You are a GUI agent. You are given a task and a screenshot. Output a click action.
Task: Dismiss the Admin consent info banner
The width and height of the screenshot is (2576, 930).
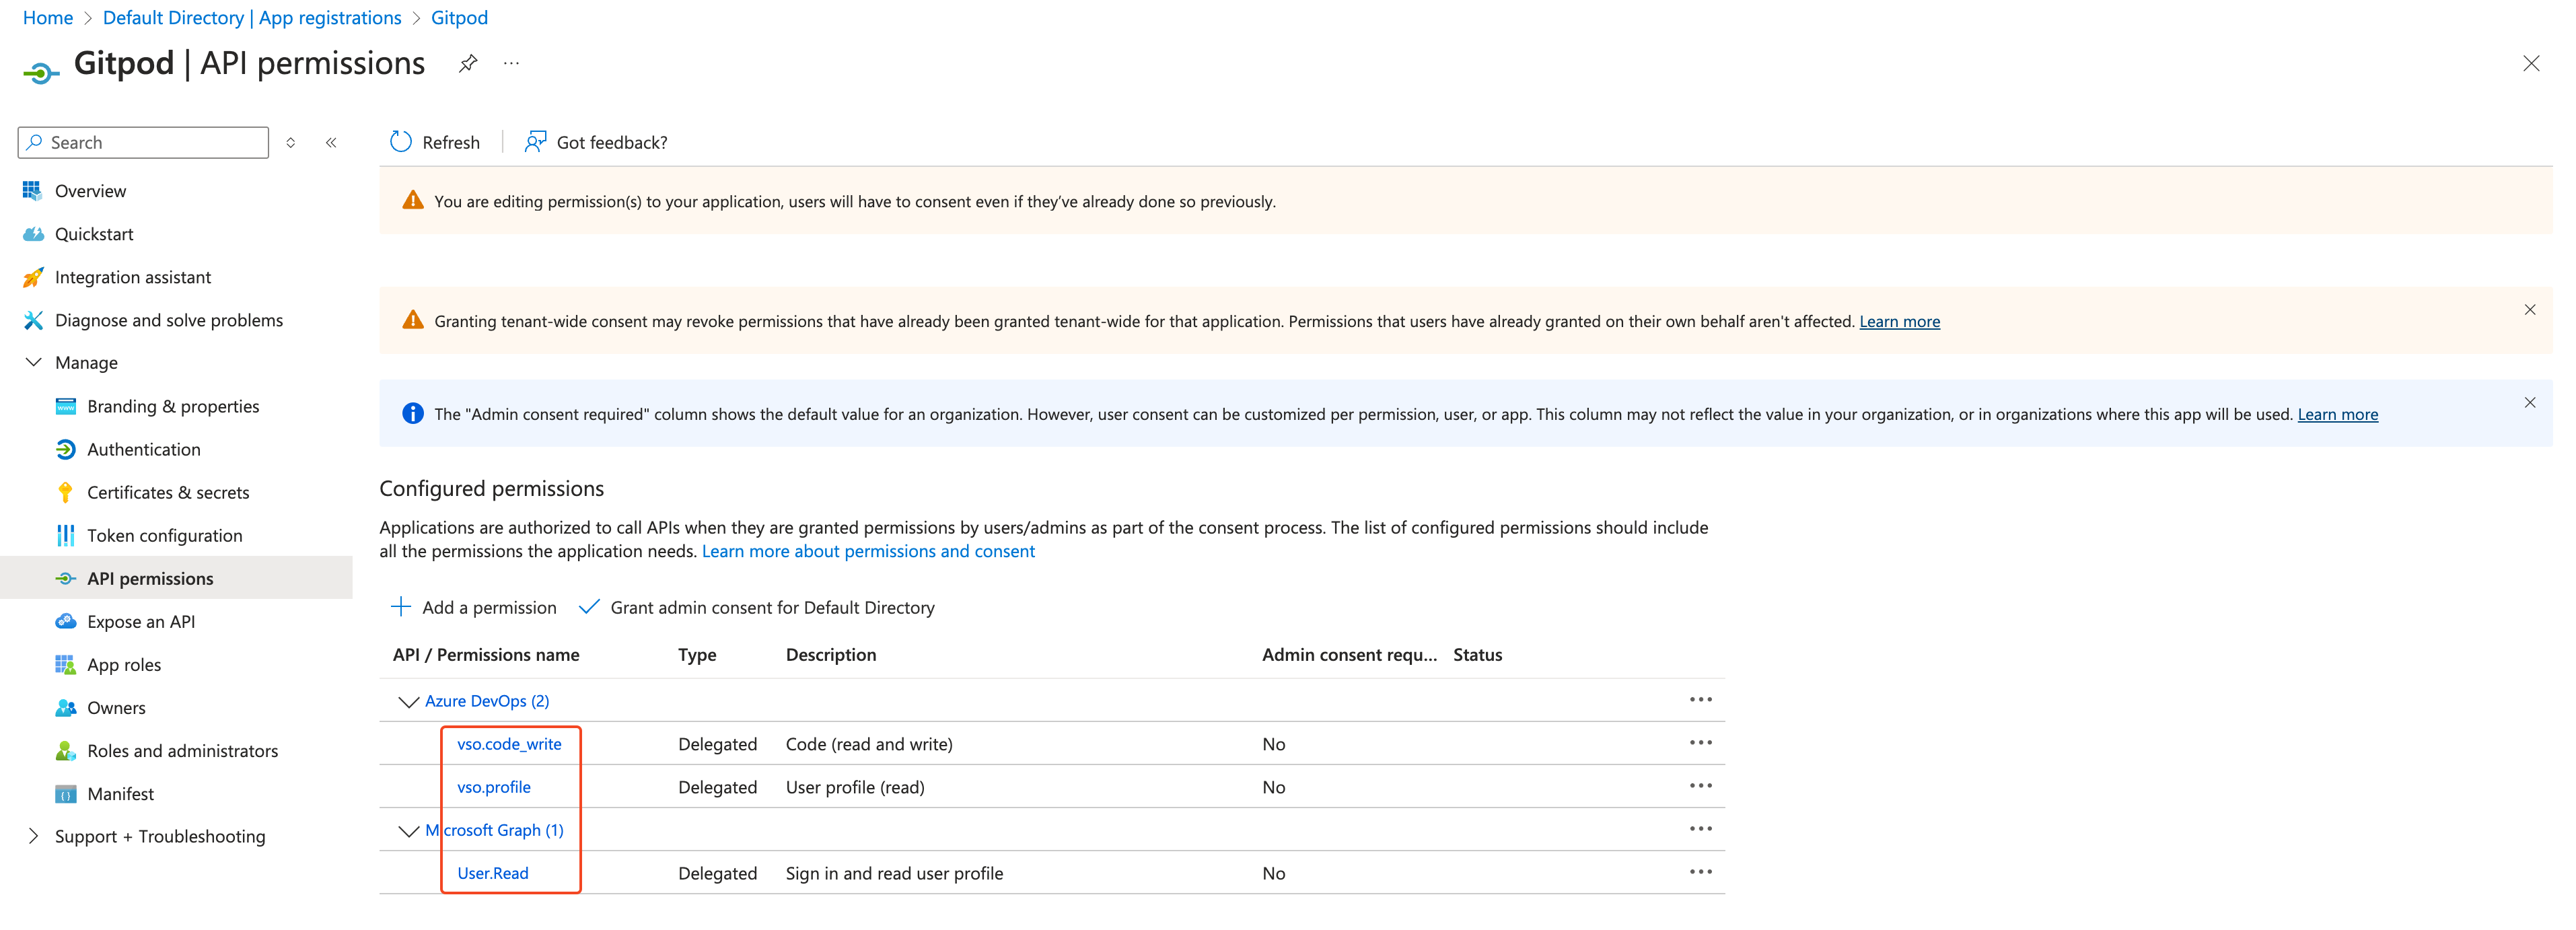2529,403
